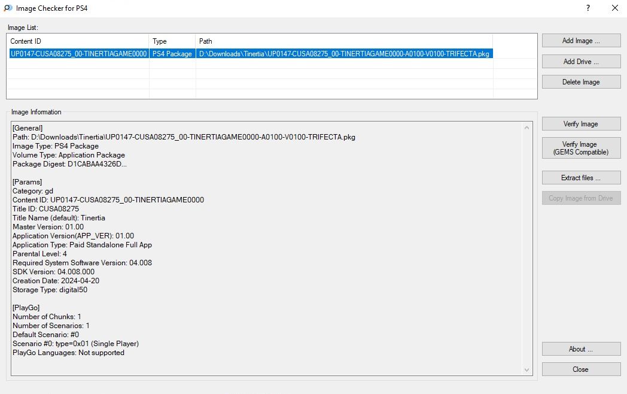
Task: Click the [Params] section heading
Action: pyautogui.click(x=27, y=182)
